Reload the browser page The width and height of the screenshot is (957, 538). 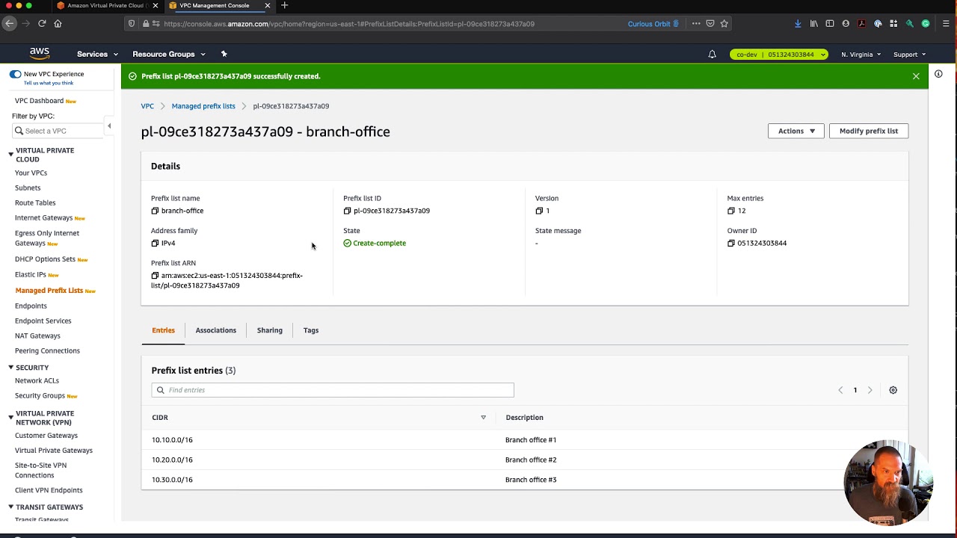[x=42, y=24]
